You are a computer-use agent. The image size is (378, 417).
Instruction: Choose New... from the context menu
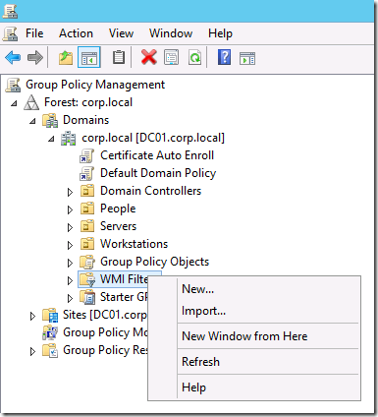point(197,289)
